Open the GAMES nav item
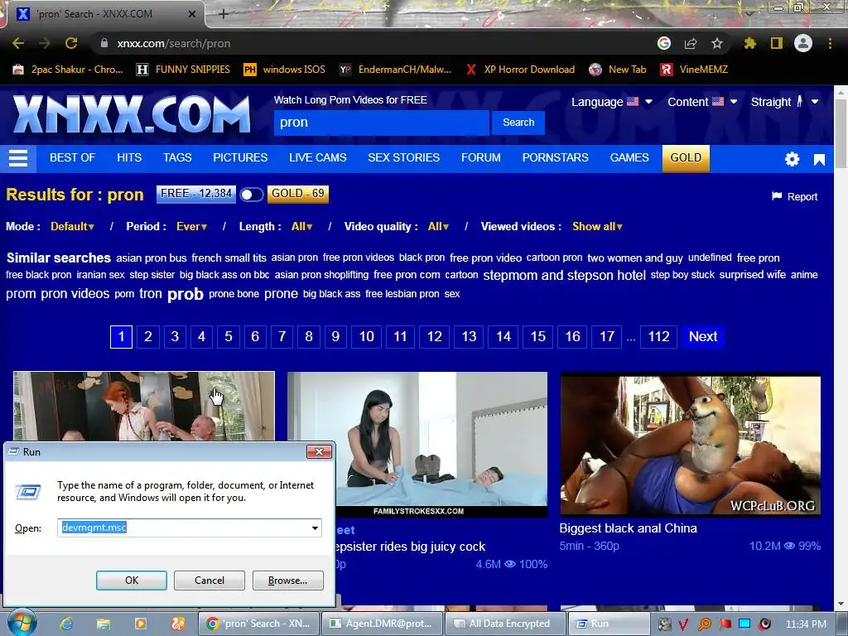Viewport: 848px width, 636px height. (x=629, y=157)
